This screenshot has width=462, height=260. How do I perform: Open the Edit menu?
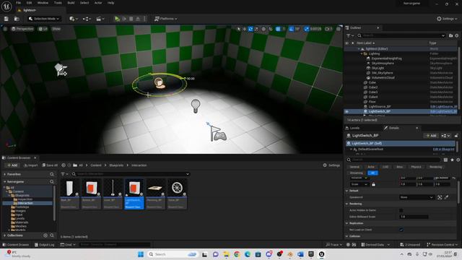click(29, 3)
